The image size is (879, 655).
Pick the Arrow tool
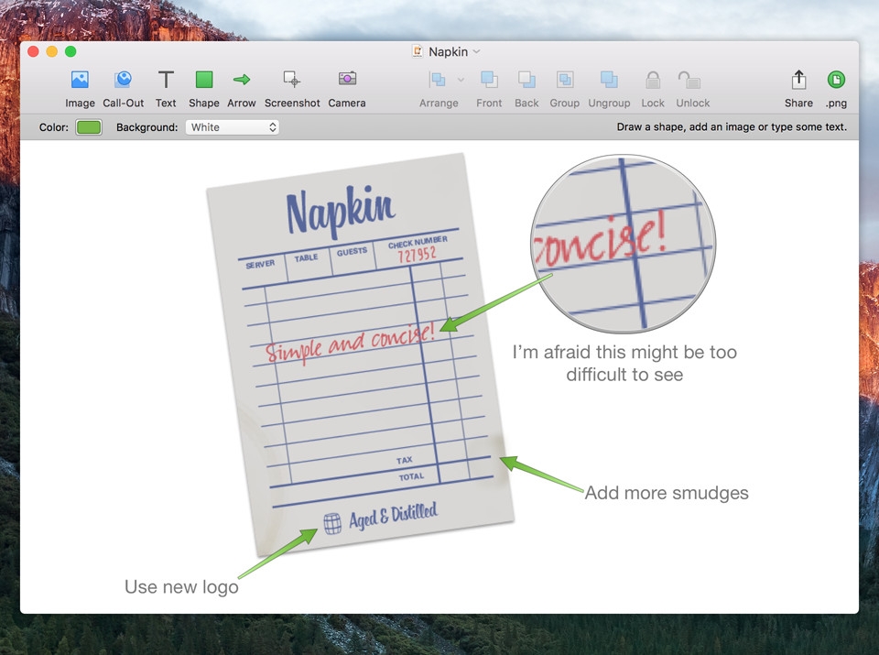point(242,80)
